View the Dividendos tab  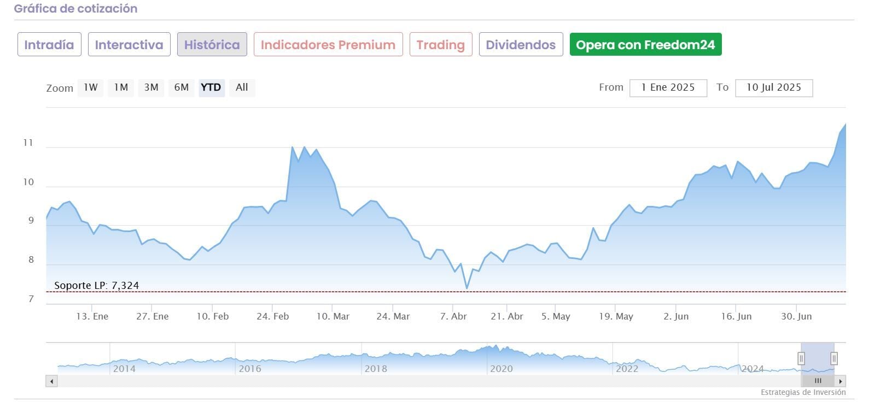(521, 45)
